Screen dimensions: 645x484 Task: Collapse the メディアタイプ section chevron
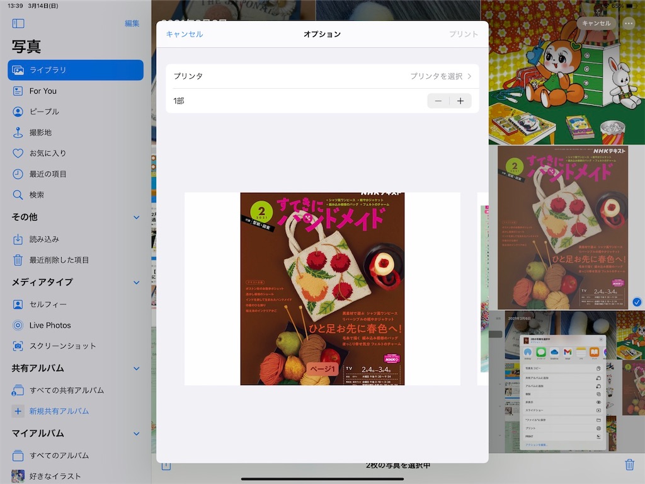coord(137,282)
